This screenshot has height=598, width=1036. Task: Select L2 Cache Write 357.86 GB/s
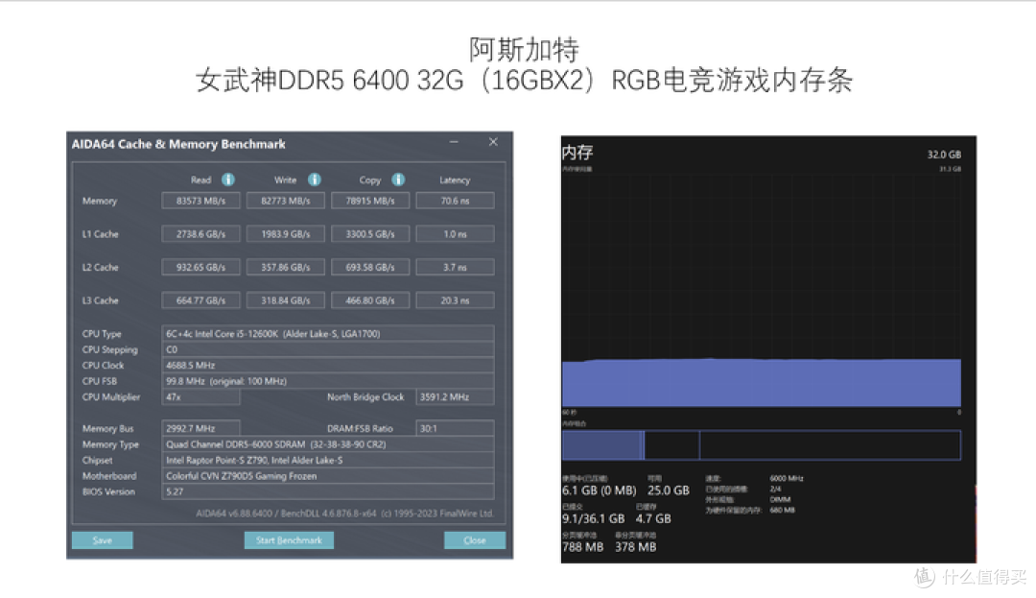(x=286, y=267)
